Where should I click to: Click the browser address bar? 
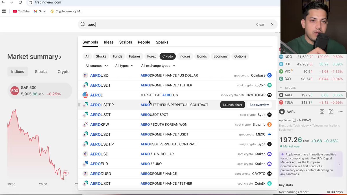click(x=153, y=2)
